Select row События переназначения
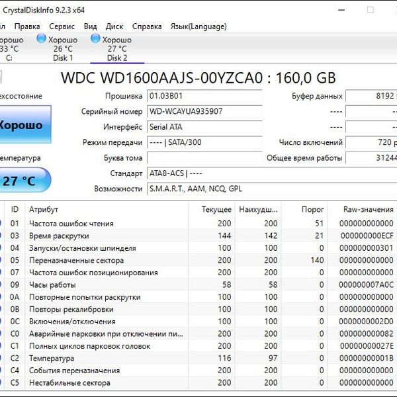The image size is (397, 397). point(198,371)
